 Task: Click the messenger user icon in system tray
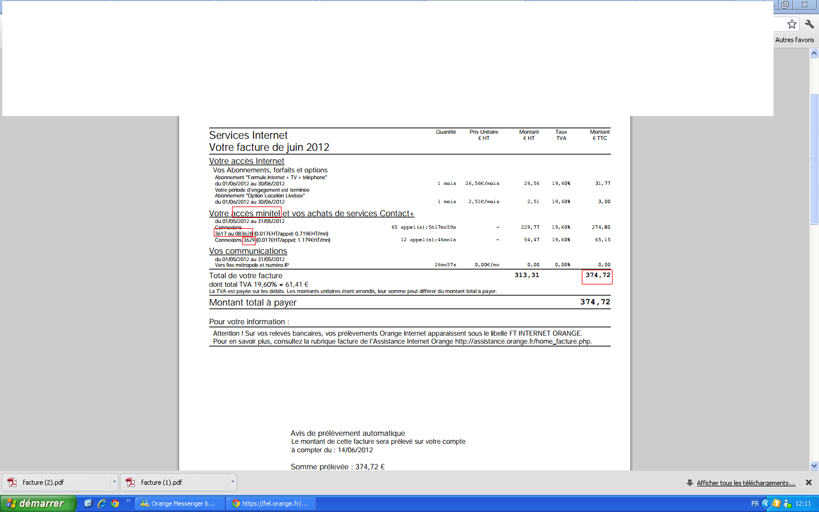pos(788,503)
